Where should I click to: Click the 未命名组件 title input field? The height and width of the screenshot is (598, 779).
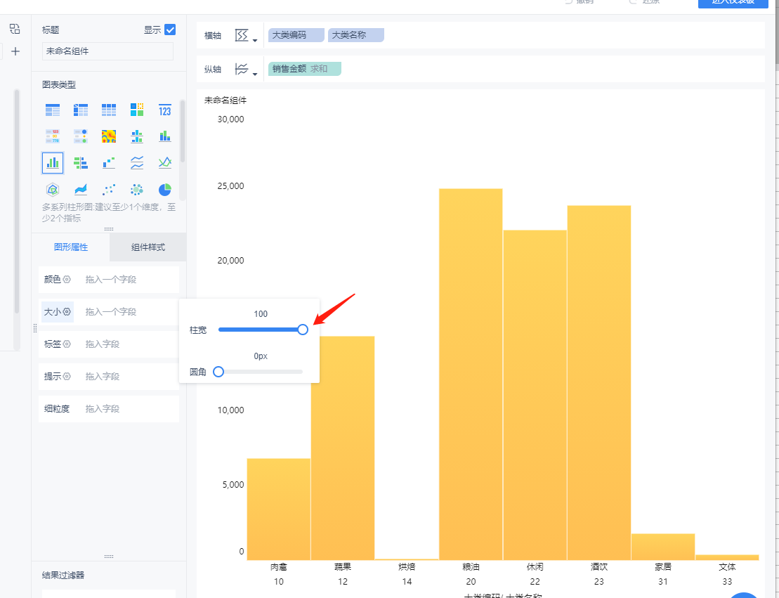(107, 51)
